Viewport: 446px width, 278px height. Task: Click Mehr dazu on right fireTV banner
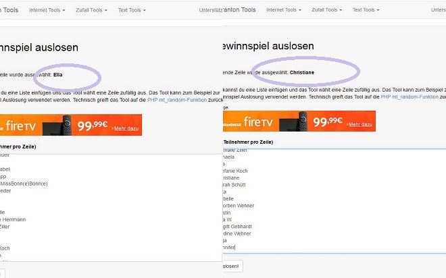(x=360, y=124)
